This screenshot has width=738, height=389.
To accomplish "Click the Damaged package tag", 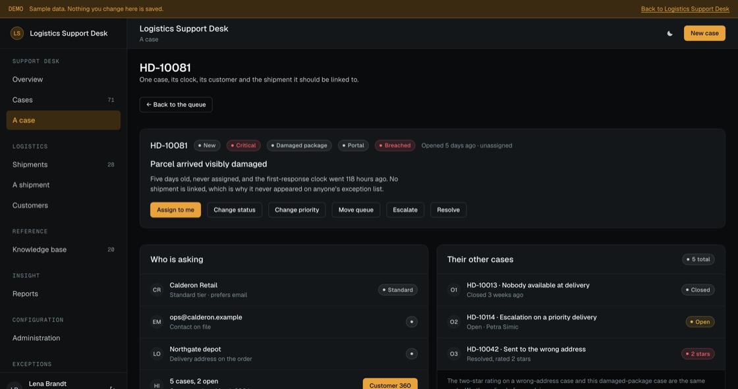I will pyautogui.click(x=299, y=145).
